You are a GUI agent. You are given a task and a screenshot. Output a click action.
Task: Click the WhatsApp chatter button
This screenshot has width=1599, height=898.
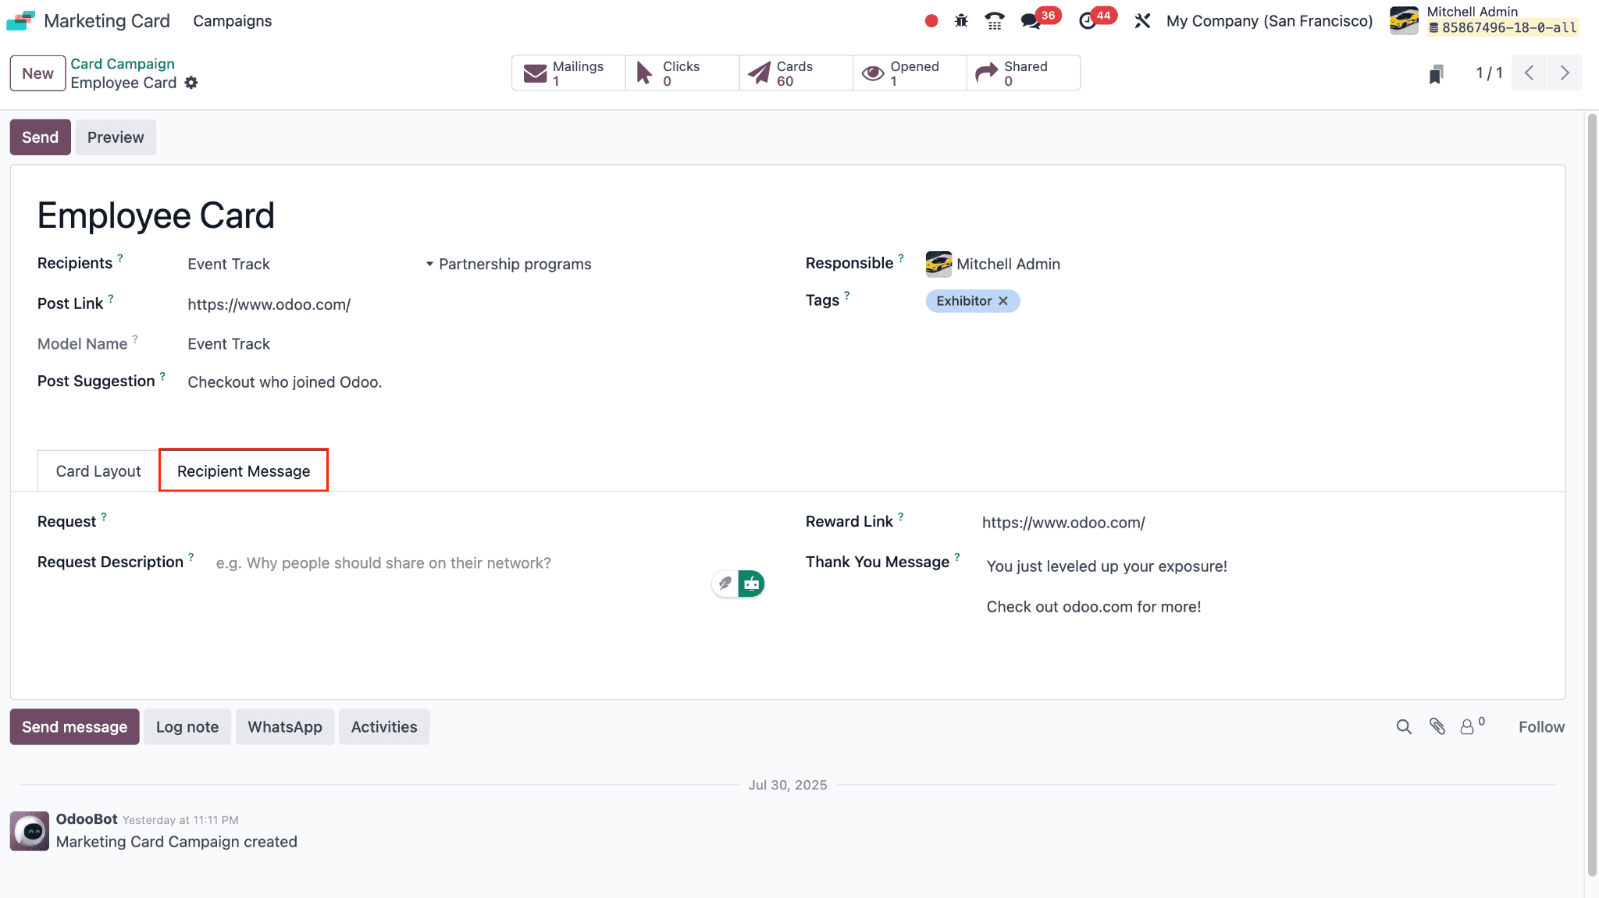coord(285,727)
